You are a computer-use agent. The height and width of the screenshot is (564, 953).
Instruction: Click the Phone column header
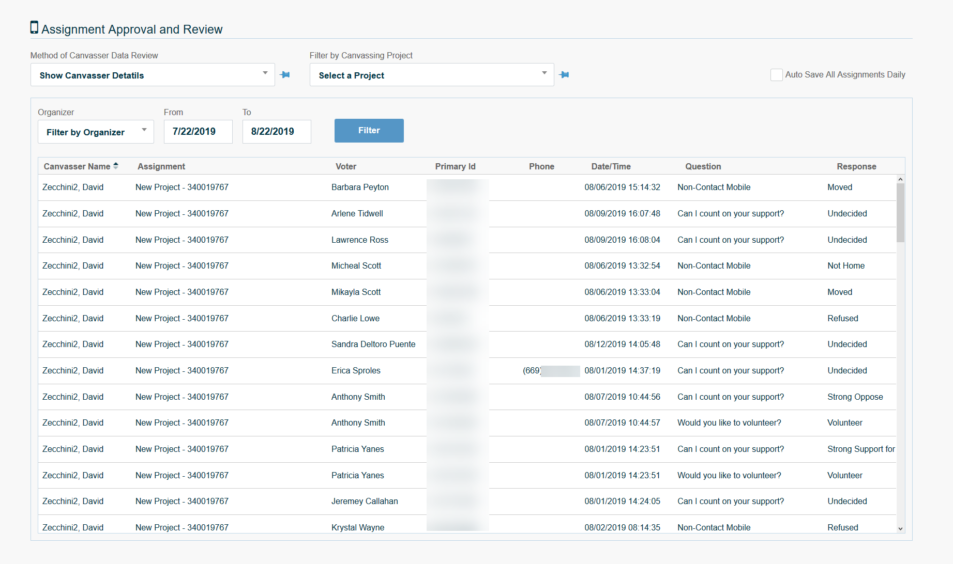pos(541,166)
